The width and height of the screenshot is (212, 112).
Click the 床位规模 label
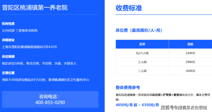click(8, 57)
